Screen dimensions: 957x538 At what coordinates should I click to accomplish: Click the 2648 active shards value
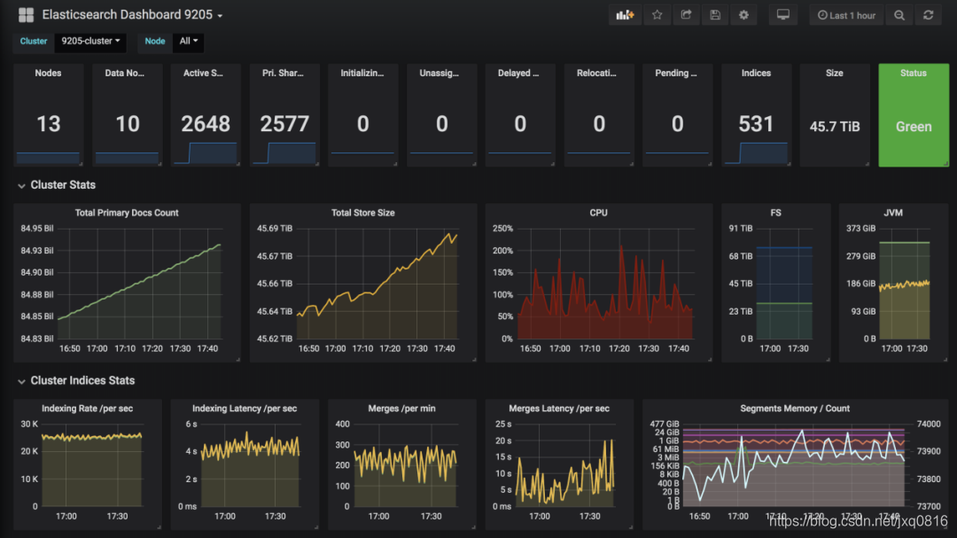206,124
